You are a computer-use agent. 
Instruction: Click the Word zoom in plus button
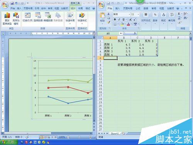(90, 137)
